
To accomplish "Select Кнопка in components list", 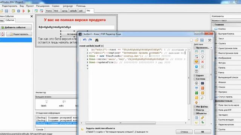I will click(x=222, y=29).
